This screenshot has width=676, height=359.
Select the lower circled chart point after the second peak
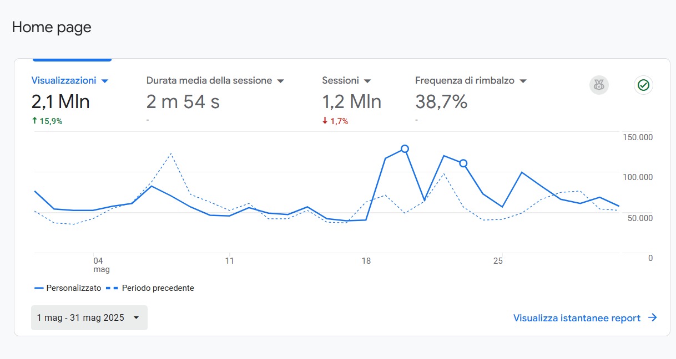[x=463, y=163]
